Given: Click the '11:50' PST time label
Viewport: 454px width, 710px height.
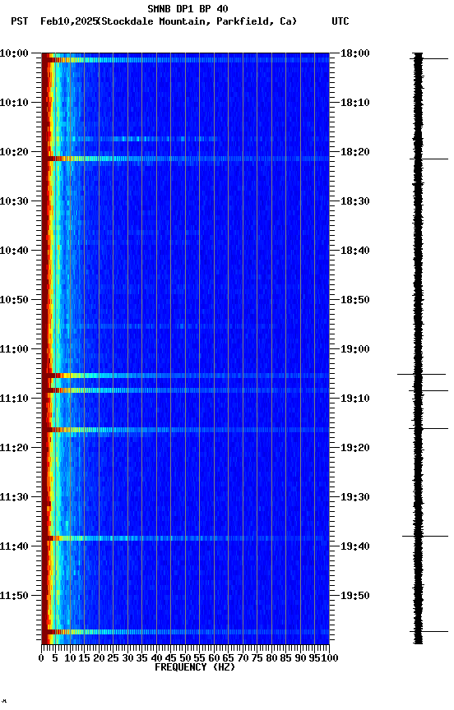Looking at the screenshot, I should point(14,597).
